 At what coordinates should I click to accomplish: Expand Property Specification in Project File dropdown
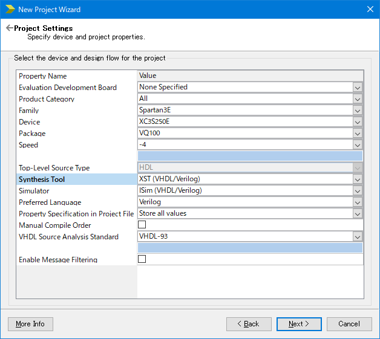[x=358, y=214]
